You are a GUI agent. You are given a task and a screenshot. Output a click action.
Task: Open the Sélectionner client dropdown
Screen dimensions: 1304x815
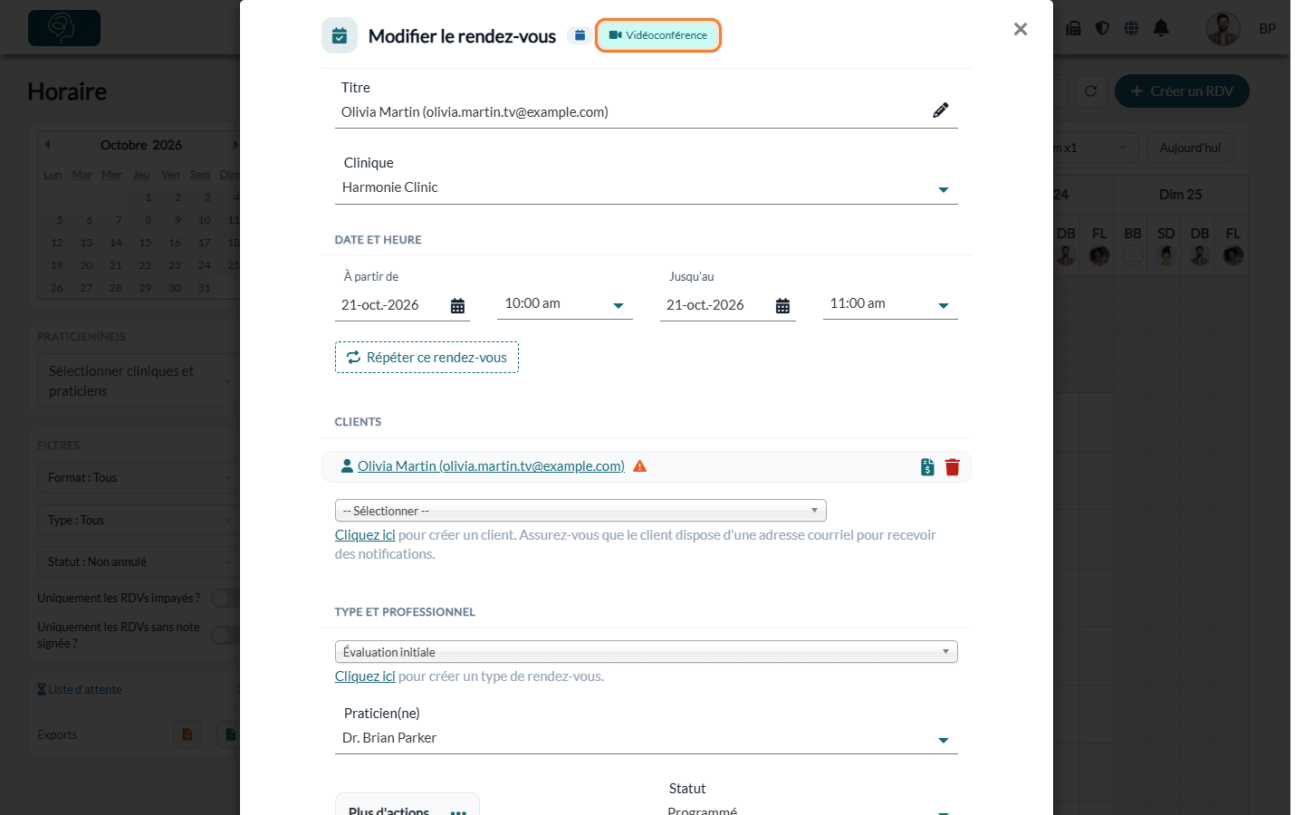pos(580,511)
